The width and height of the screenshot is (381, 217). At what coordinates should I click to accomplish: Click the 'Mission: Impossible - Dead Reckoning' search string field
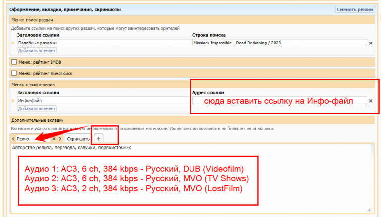pyautogui.click(x=280, y=43)
